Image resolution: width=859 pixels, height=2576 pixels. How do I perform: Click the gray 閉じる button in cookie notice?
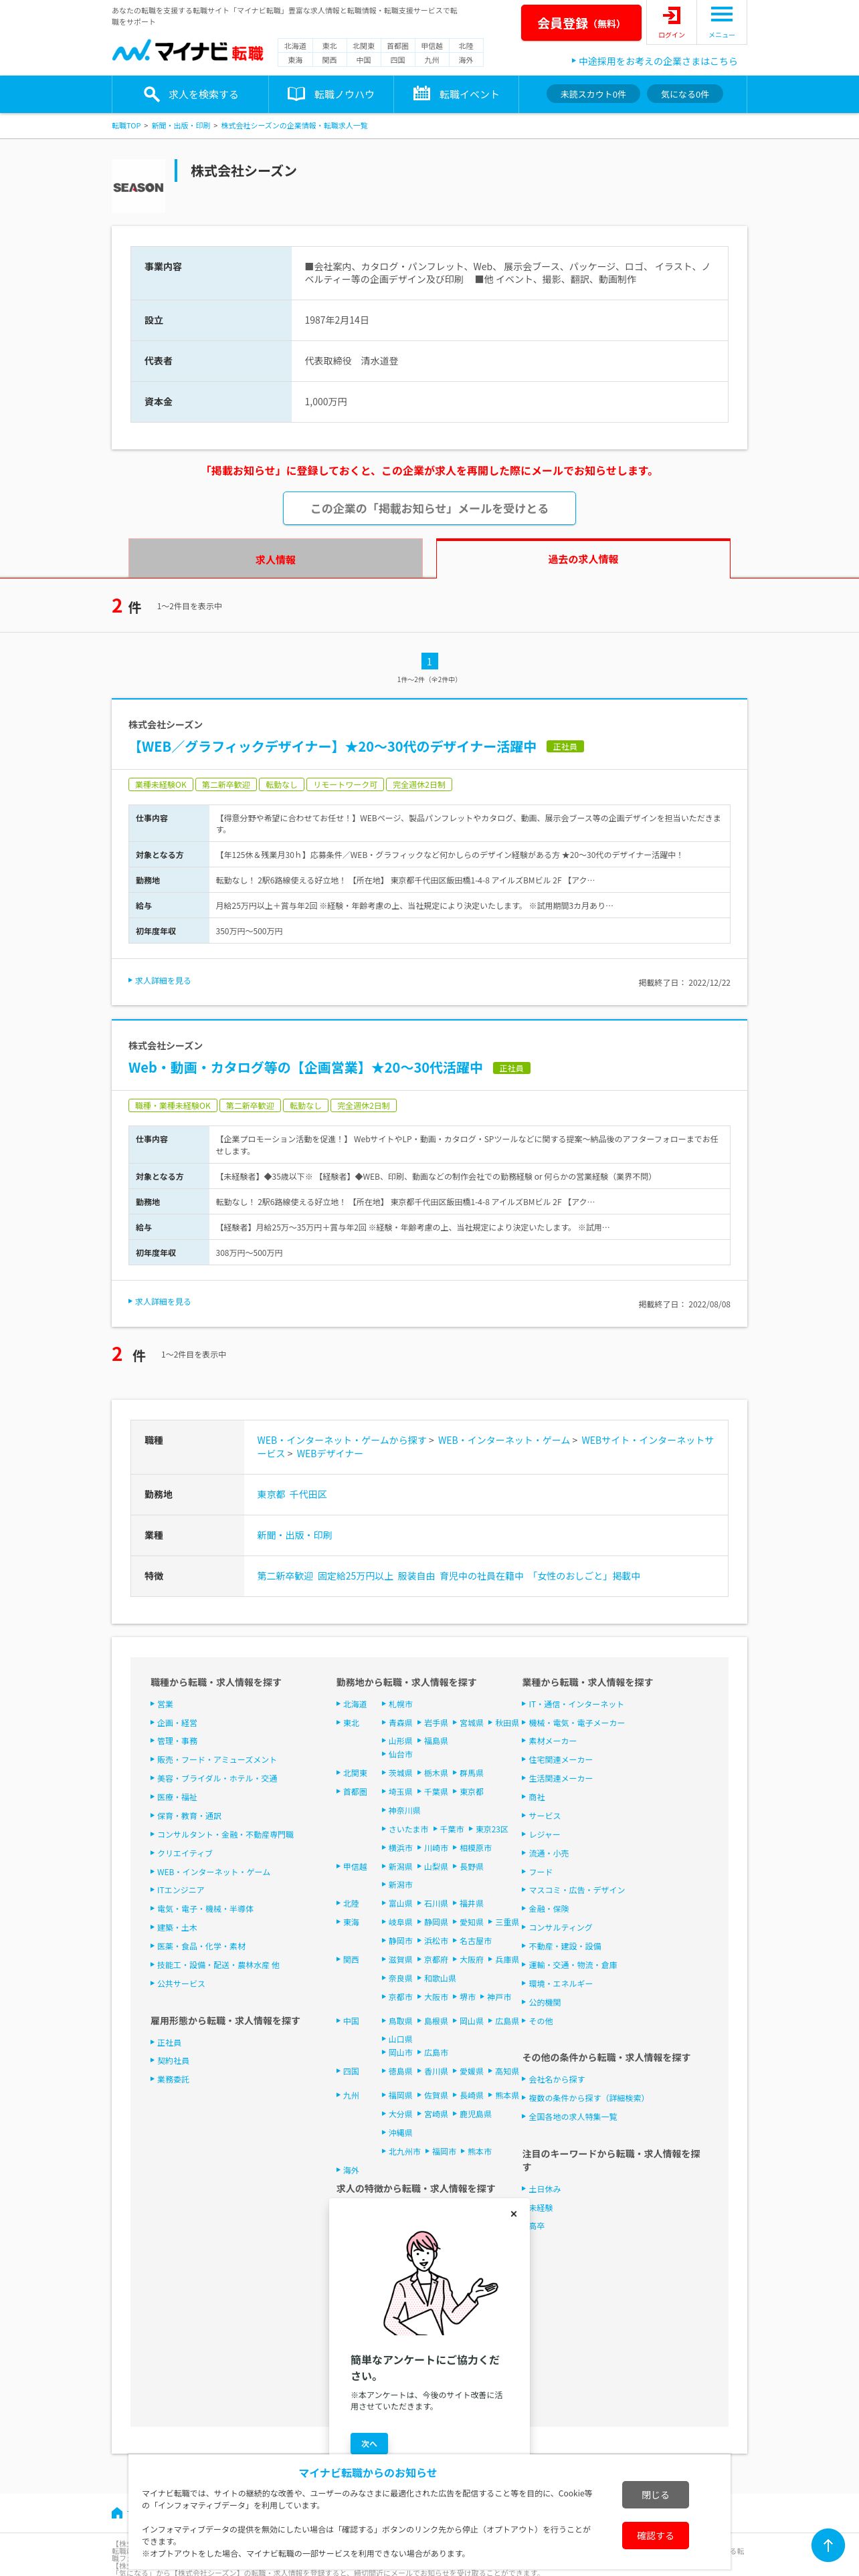point(655,2494)
